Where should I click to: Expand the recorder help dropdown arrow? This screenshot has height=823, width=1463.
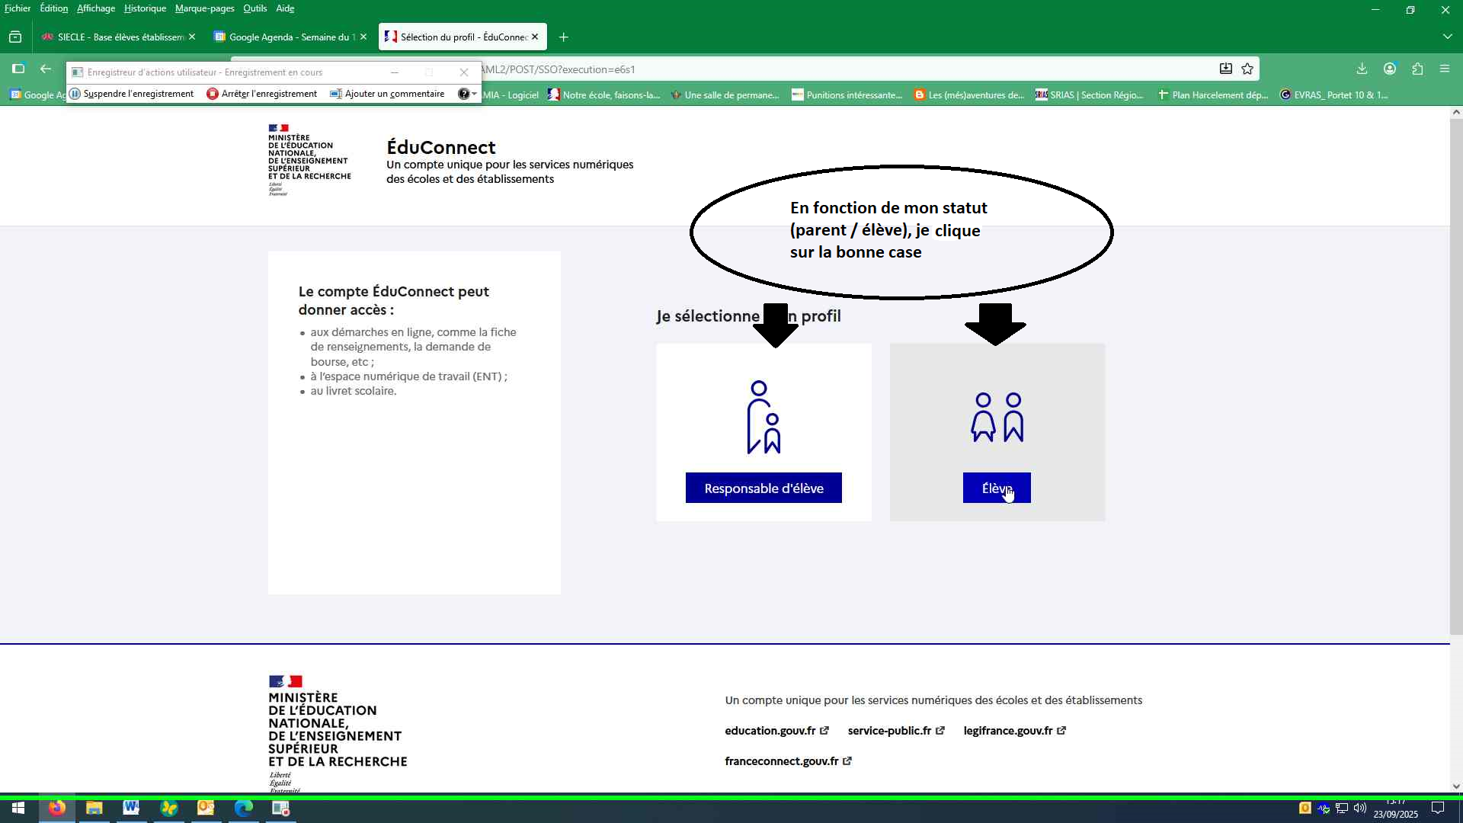point(475,94)
